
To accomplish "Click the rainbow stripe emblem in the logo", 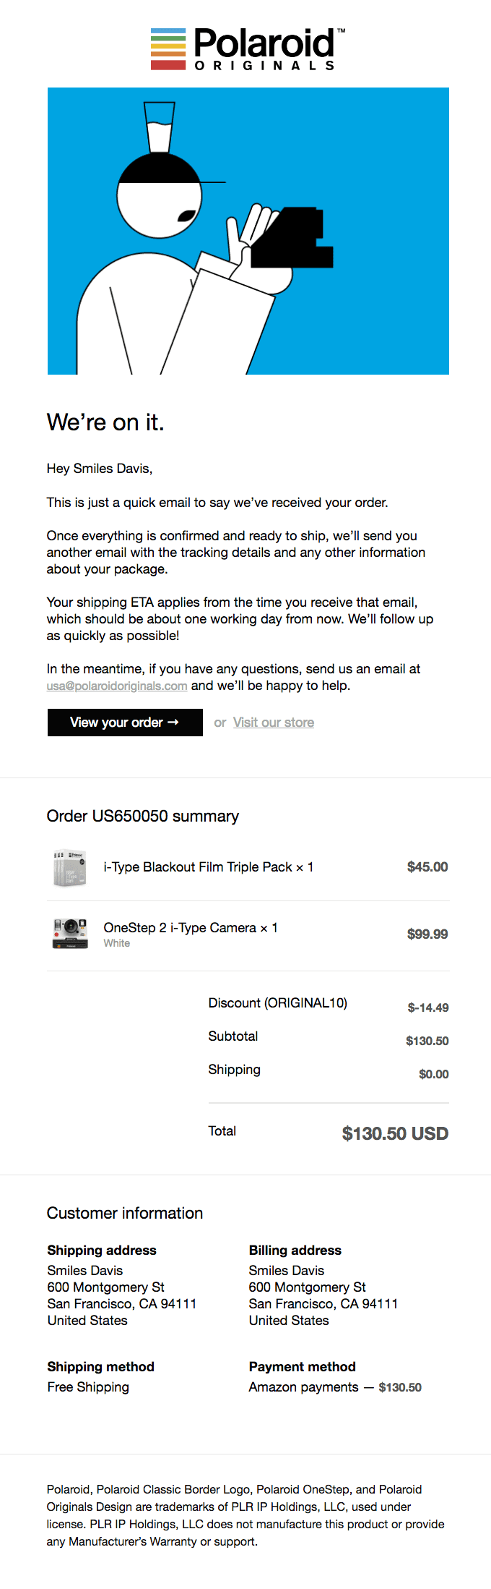I will [168, 49].
